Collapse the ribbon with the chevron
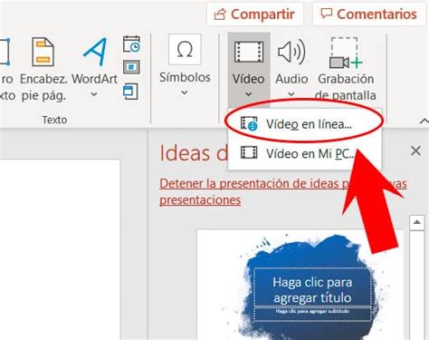The image size is (429, 340). [424, 121]
